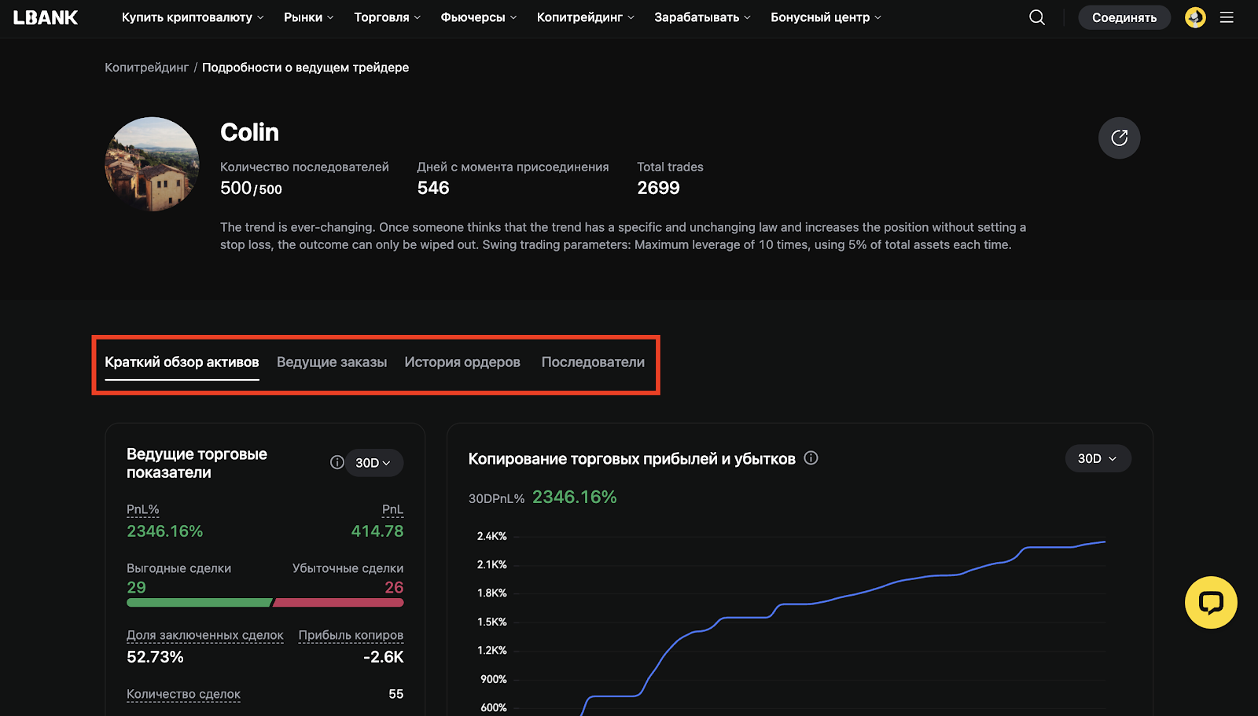Go to Копитрейдинг breadcrumb link
Screen dimensions: 1258x716
(146, 68)
